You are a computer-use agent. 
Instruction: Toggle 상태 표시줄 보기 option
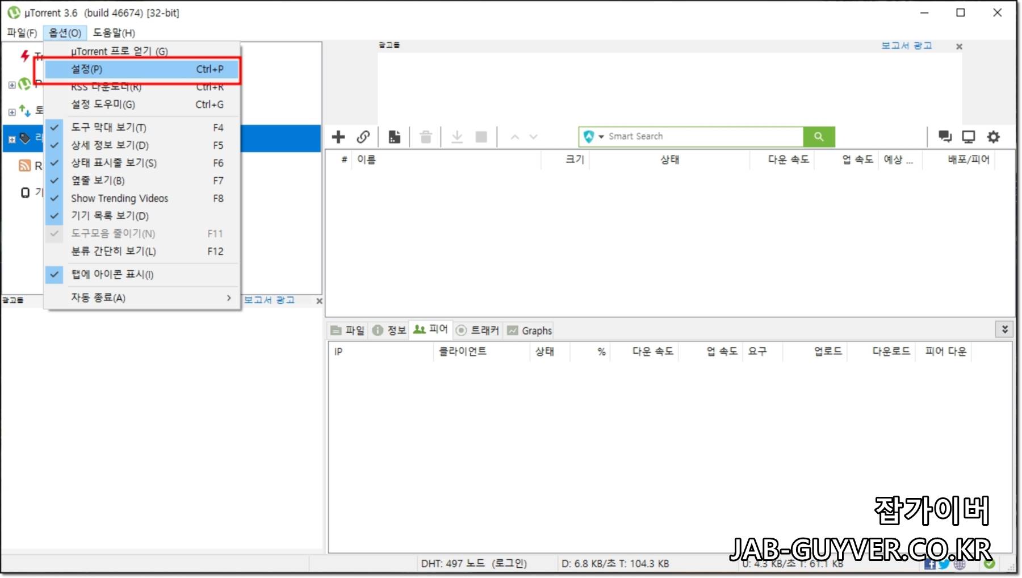(142, 162)
